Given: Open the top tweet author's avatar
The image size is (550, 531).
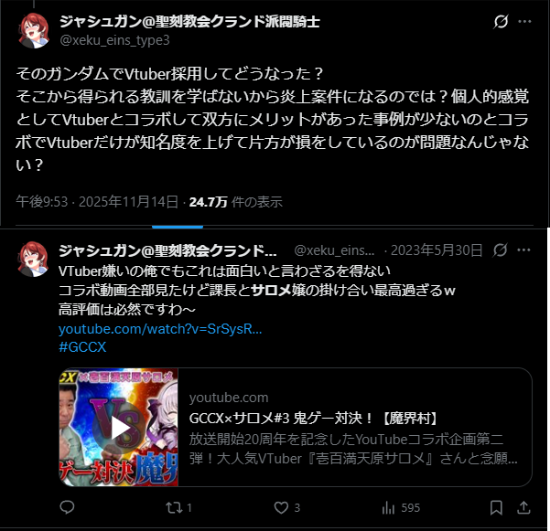Looking at the screenshot, I should pyautogui.click(x=34, y=30).
